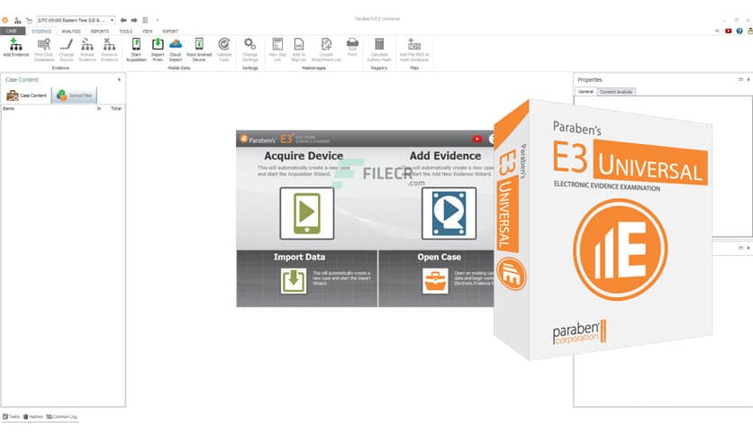Click the Total column header
Image resolution: width=753 pixels, height=436 pixels.
pyautogui.click(x=116, y=108)
